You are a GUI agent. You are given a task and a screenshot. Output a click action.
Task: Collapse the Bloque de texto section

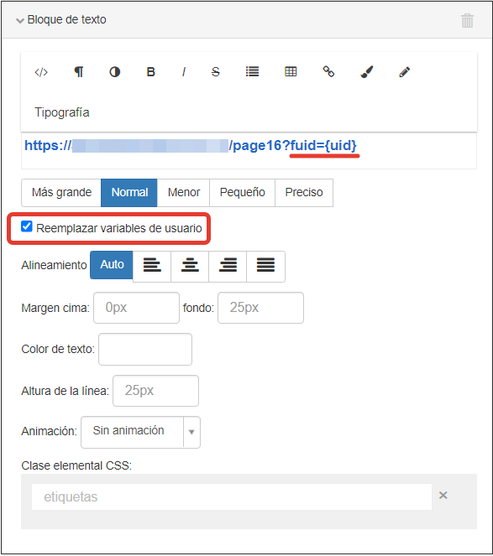click(x=20, y=21)
